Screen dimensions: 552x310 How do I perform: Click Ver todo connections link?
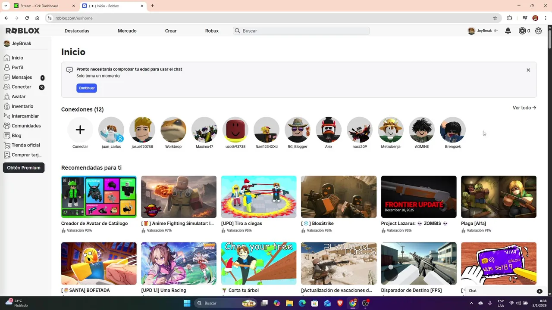click(x=524, y=108)
